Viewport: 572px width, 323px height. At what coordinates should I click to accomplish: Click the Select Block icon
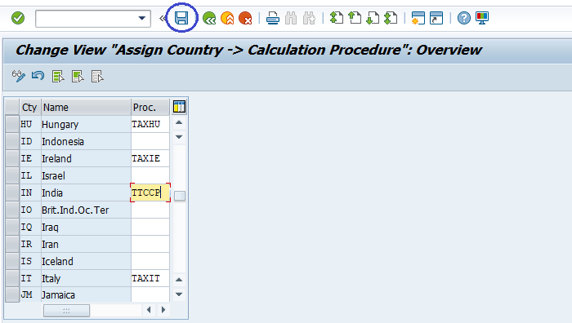(78, 77)
